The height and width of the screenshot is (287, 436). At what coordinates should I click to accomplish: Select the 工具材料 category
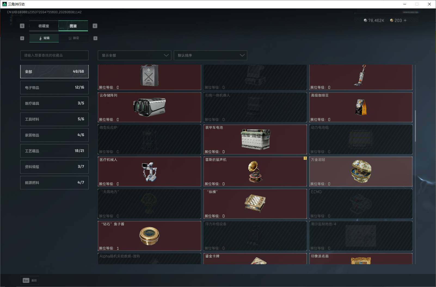click(x=54, y=119)
